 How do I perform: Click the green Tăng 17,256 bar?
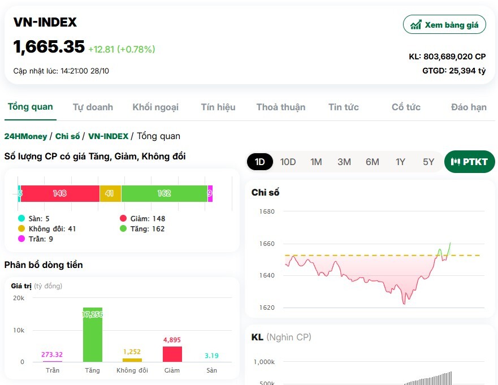93,335
